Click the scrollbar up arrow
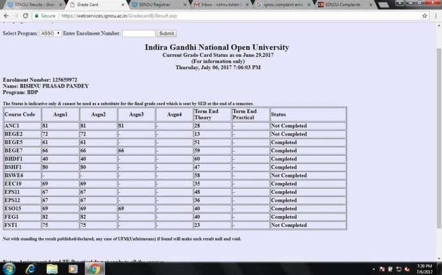Viewport: 442px width, 275px height. tap(439, 26)
